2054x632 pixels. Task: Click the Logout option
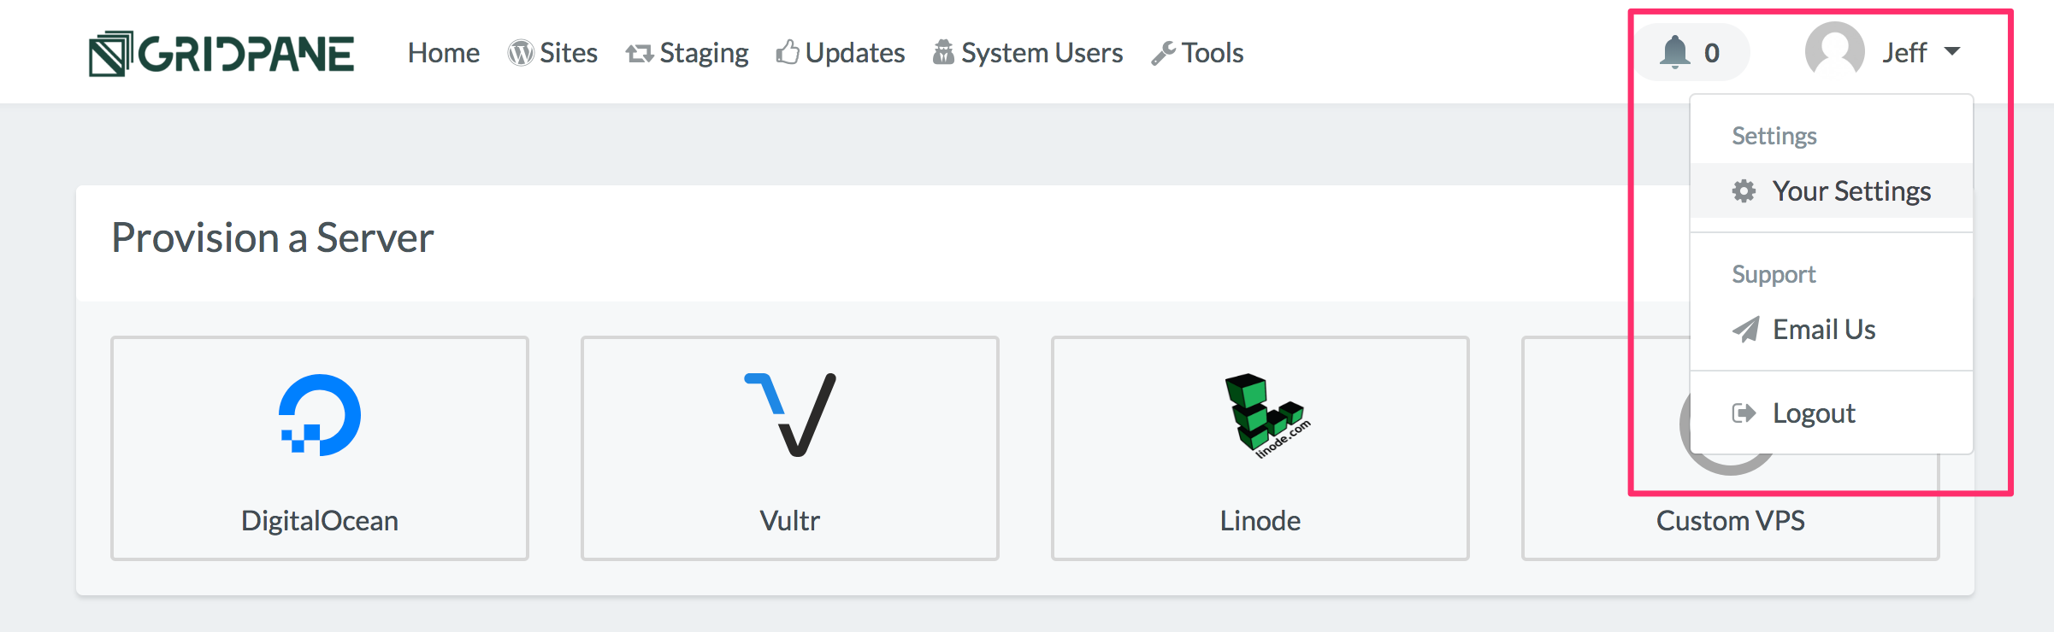point(1832,413)
